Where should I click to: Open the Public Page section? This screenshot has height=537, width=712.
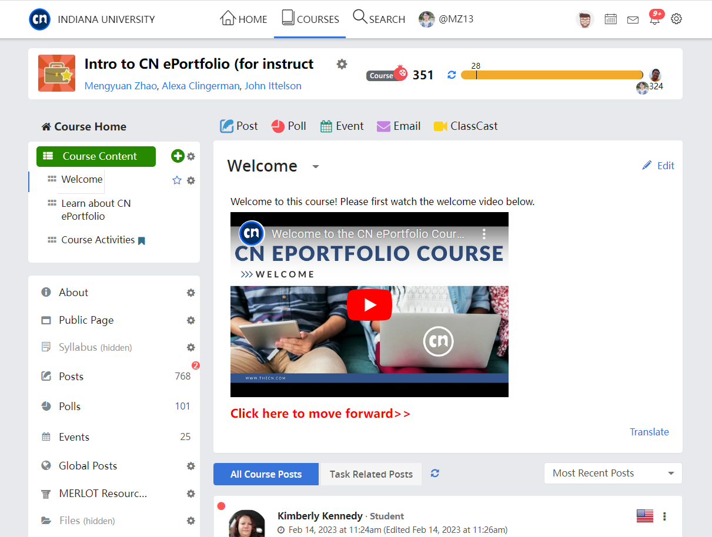(86, 320)
